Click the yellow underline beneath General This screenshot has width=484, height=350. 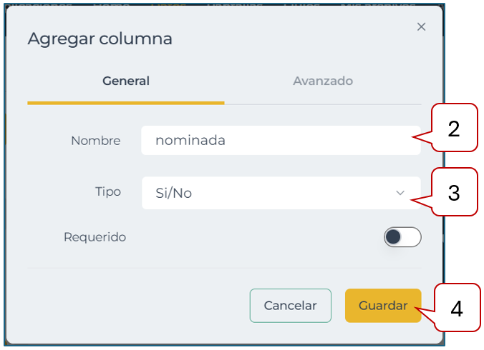(126, 103)
